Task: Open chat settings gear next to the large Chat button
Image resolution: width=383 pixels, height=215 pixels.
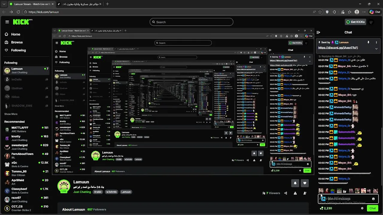Action: [x=362, y=208]
